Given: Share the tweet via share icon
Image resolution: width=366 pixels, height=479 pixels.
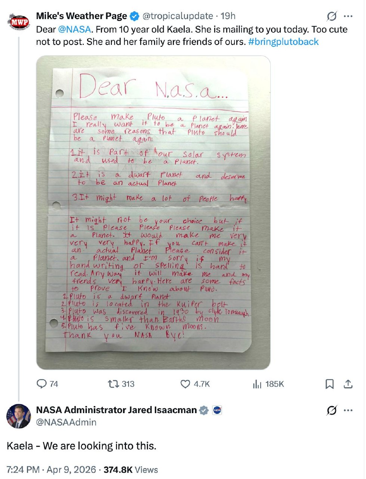Looking at the screenshot, I should point(348,384).
